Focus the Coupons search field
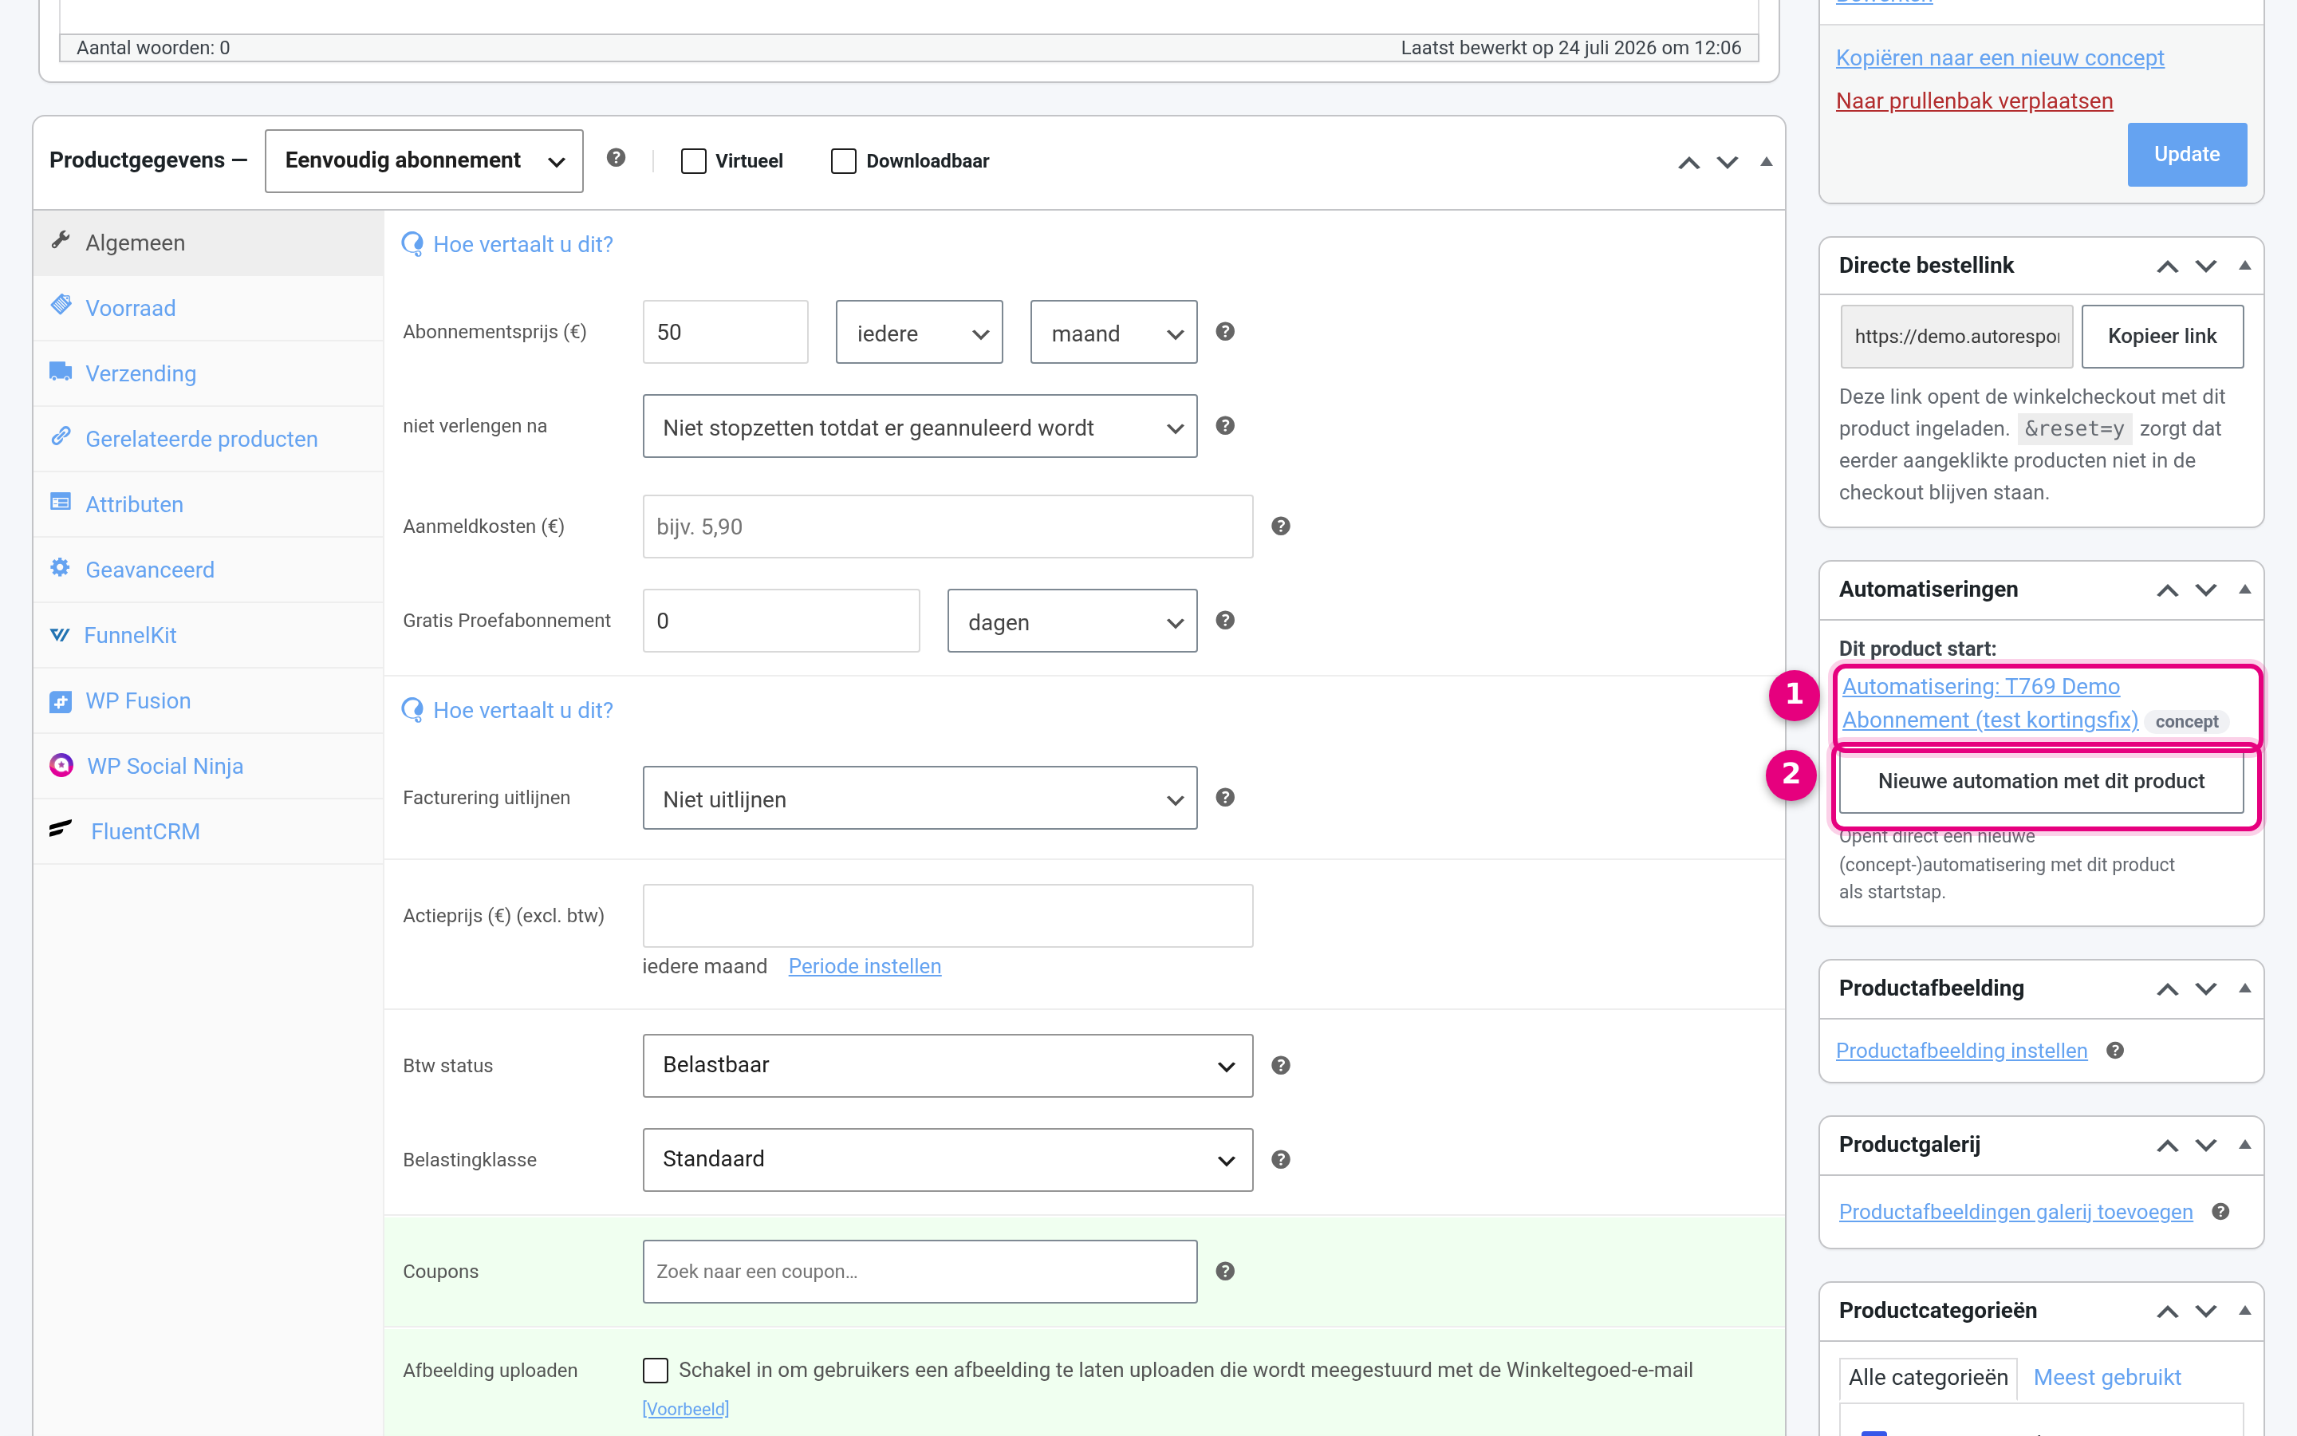Screen dimensions: 2297x1436 (x=920, y=1272)
